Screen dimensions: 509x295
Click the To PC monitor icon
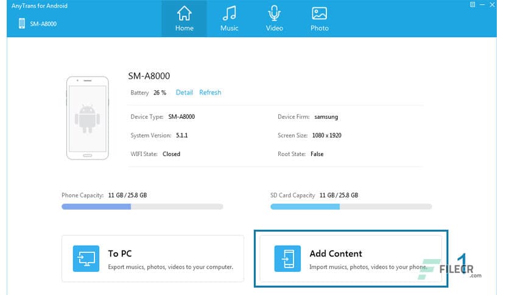coord(86,258)
